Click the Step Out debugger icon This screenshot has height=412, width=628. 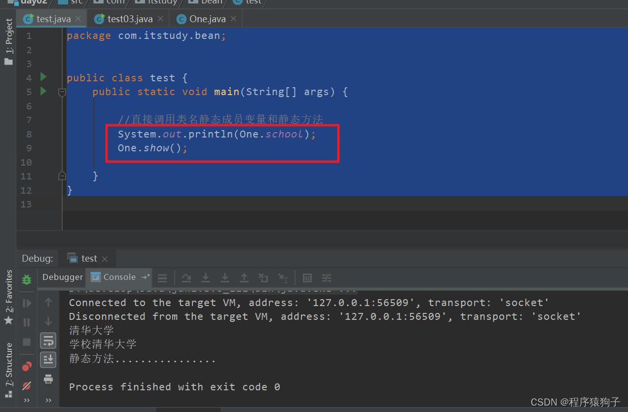coord(244,277)
